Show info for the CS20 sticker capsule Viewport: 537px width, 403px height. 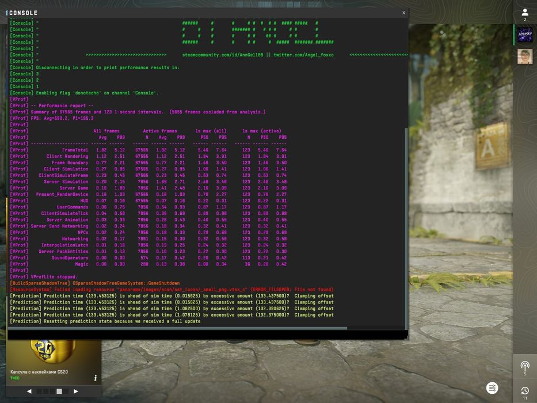95,378
